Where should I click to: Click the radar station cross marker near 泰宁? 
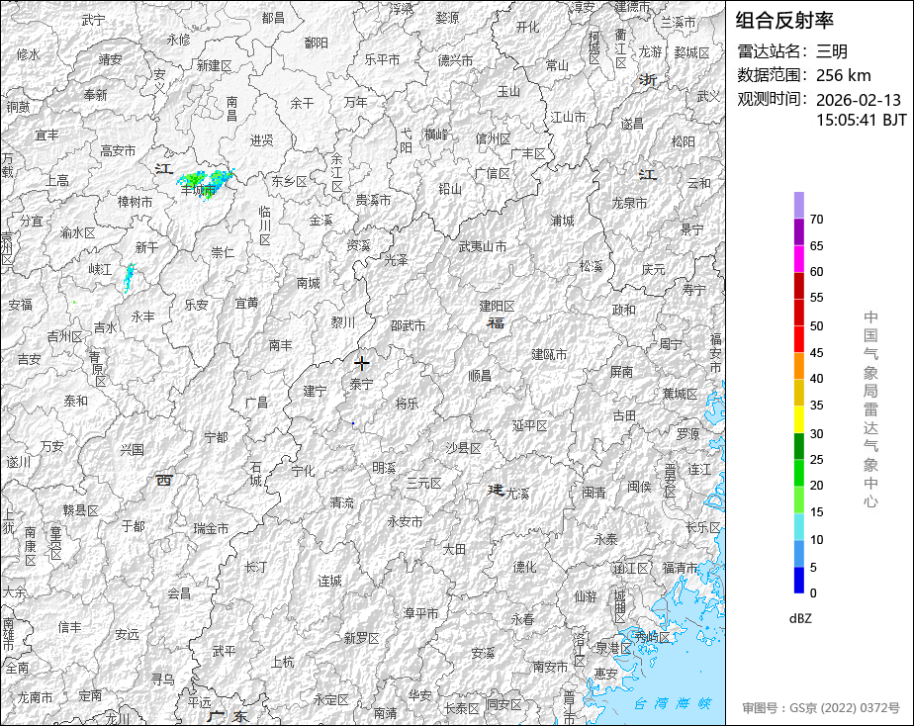tap(361, 364)
